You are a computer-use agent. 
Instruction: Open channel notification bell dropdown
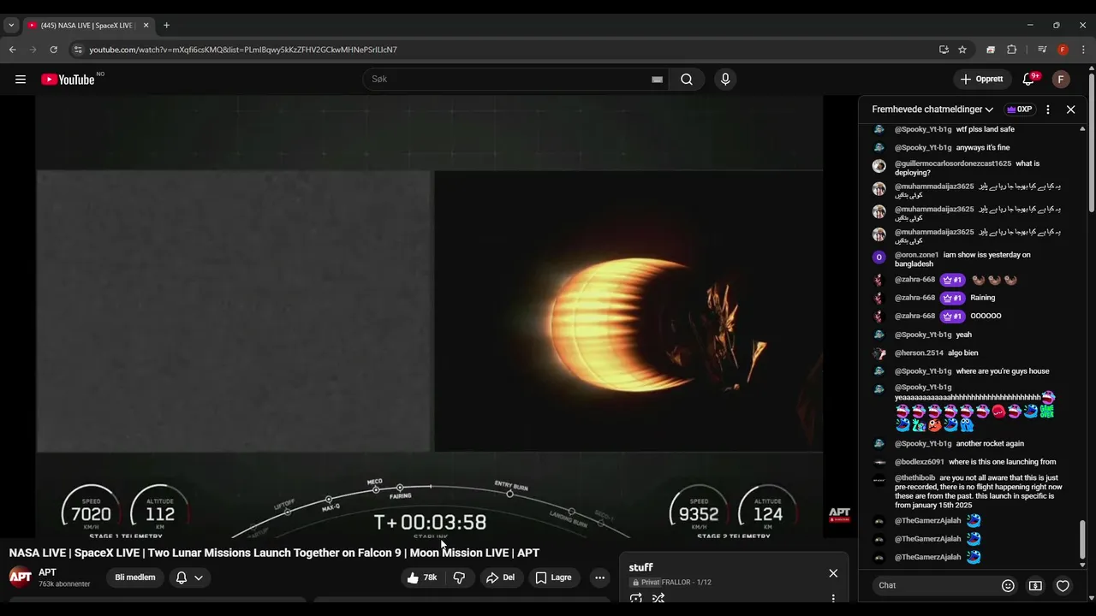189,577
